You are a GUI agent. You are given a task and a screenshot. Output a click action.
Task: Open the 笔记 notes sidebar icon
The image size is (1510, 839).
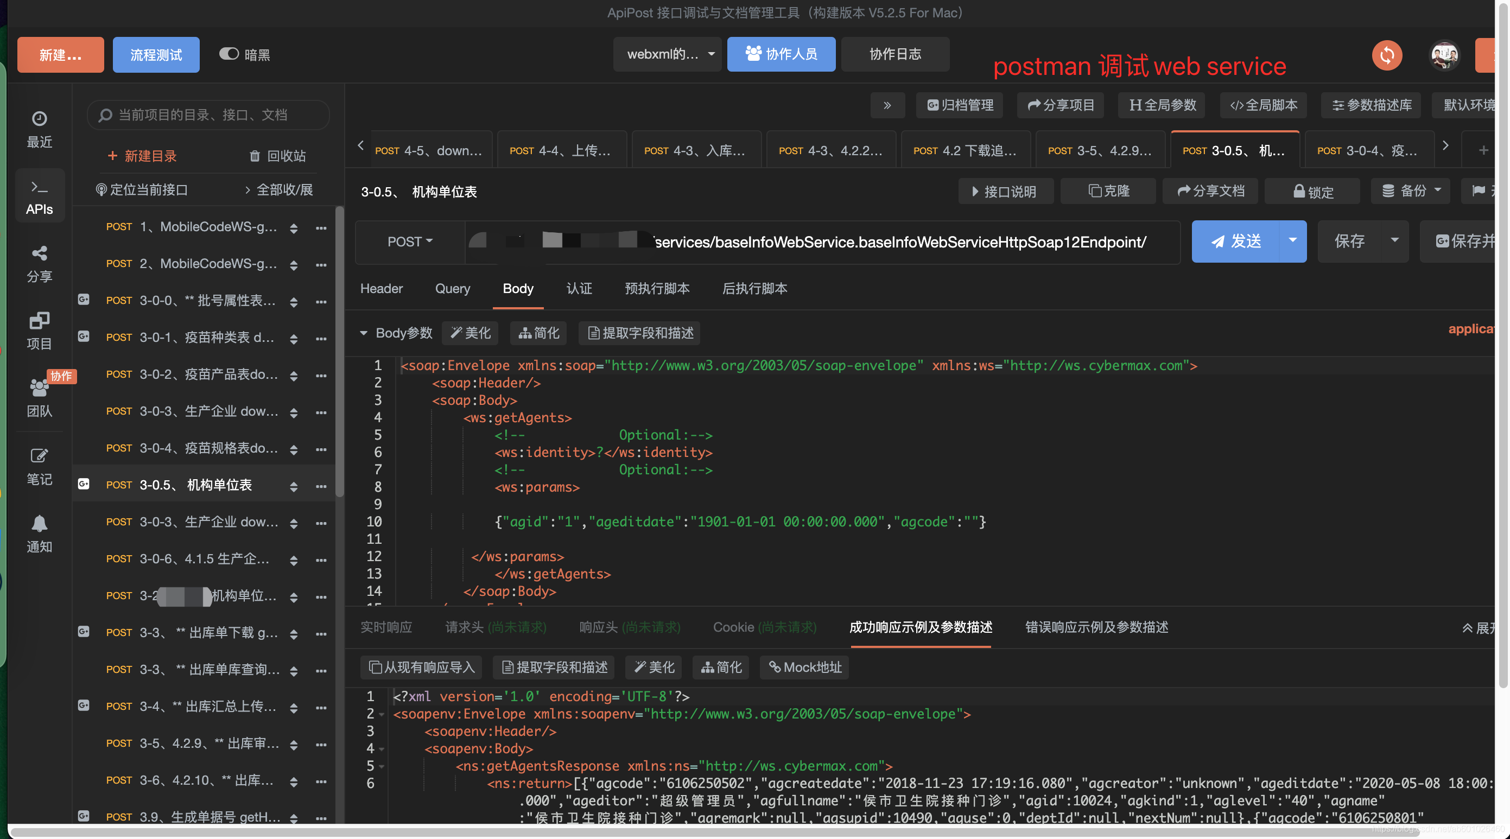[39, 467]
